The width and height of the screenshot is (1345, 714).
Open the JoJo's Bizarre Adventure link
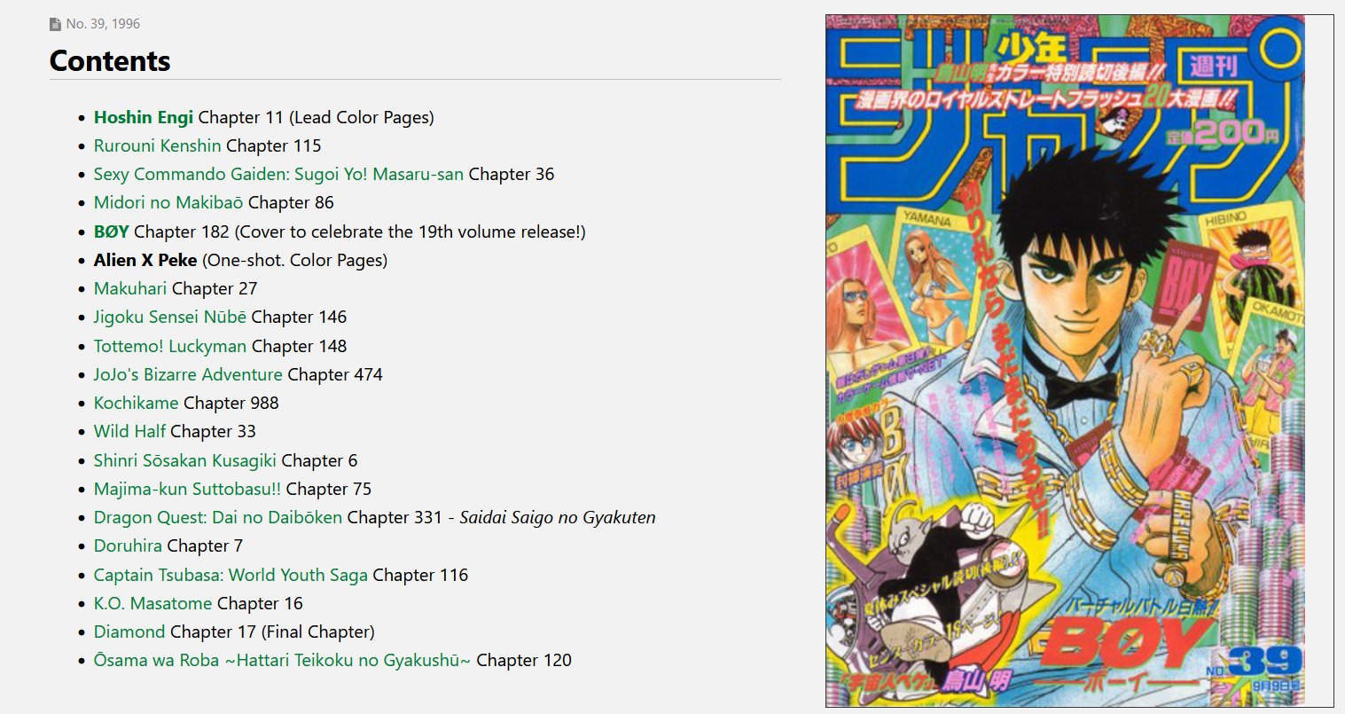pos(188,374)
